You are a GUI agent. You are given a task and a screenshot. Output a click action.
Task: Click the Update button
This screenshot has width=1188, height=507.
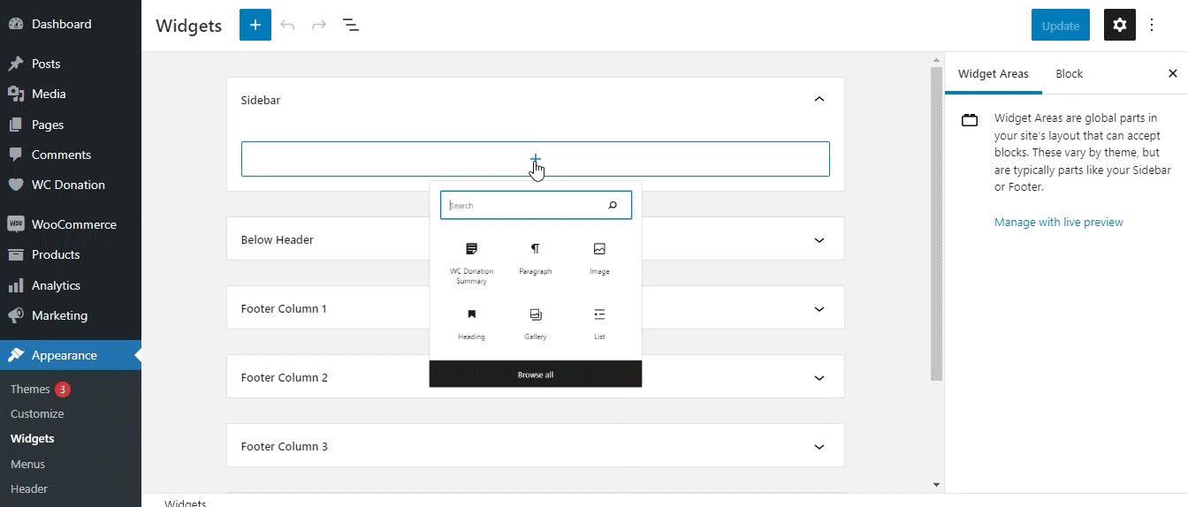(1061, 25)
